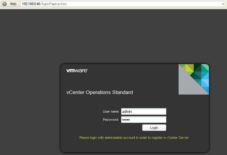Click the admin/admin login hint message
This screenshot has width=227, height=155.
[x=134, y=138]
